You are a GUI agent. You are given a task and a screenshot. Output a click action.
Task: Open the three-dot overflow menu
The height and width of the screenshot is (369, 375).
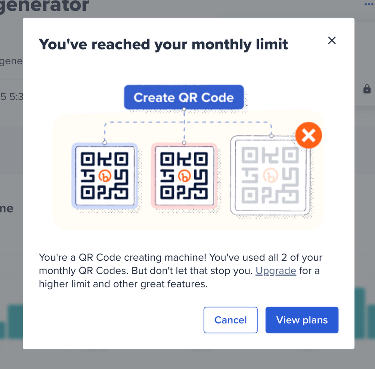click(x=368, y=4)
